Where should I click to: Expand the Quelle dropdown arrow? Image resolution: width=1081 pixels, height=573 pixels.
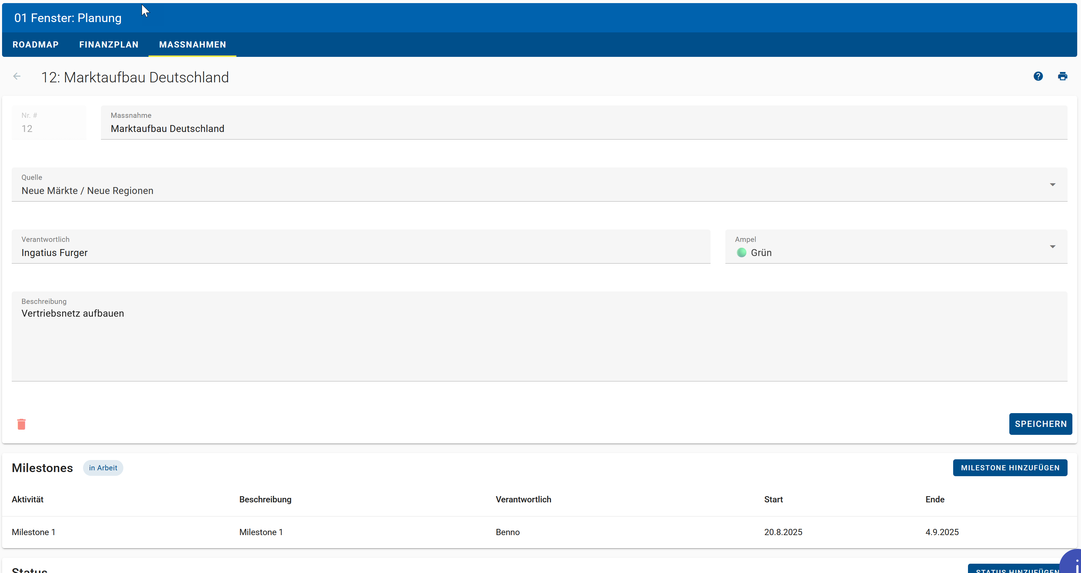click(x=1052, y=185)
